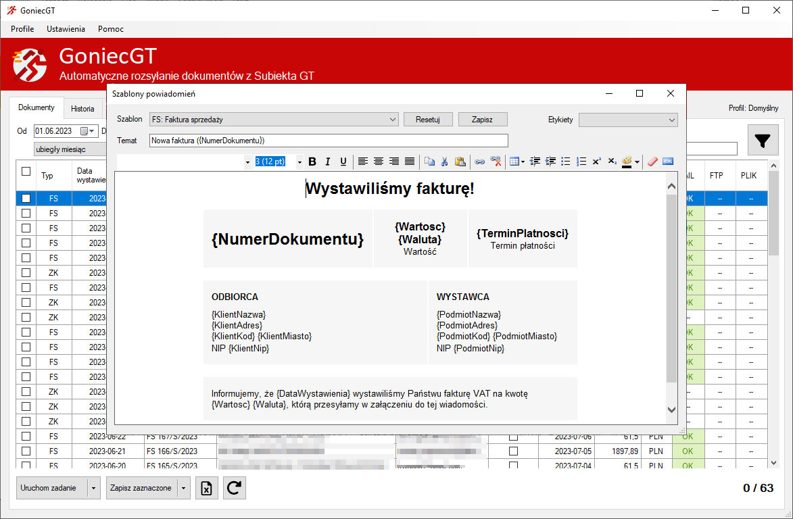
Task: Click the editor's scroll-up arrow
Action: (x=671, y=187)
